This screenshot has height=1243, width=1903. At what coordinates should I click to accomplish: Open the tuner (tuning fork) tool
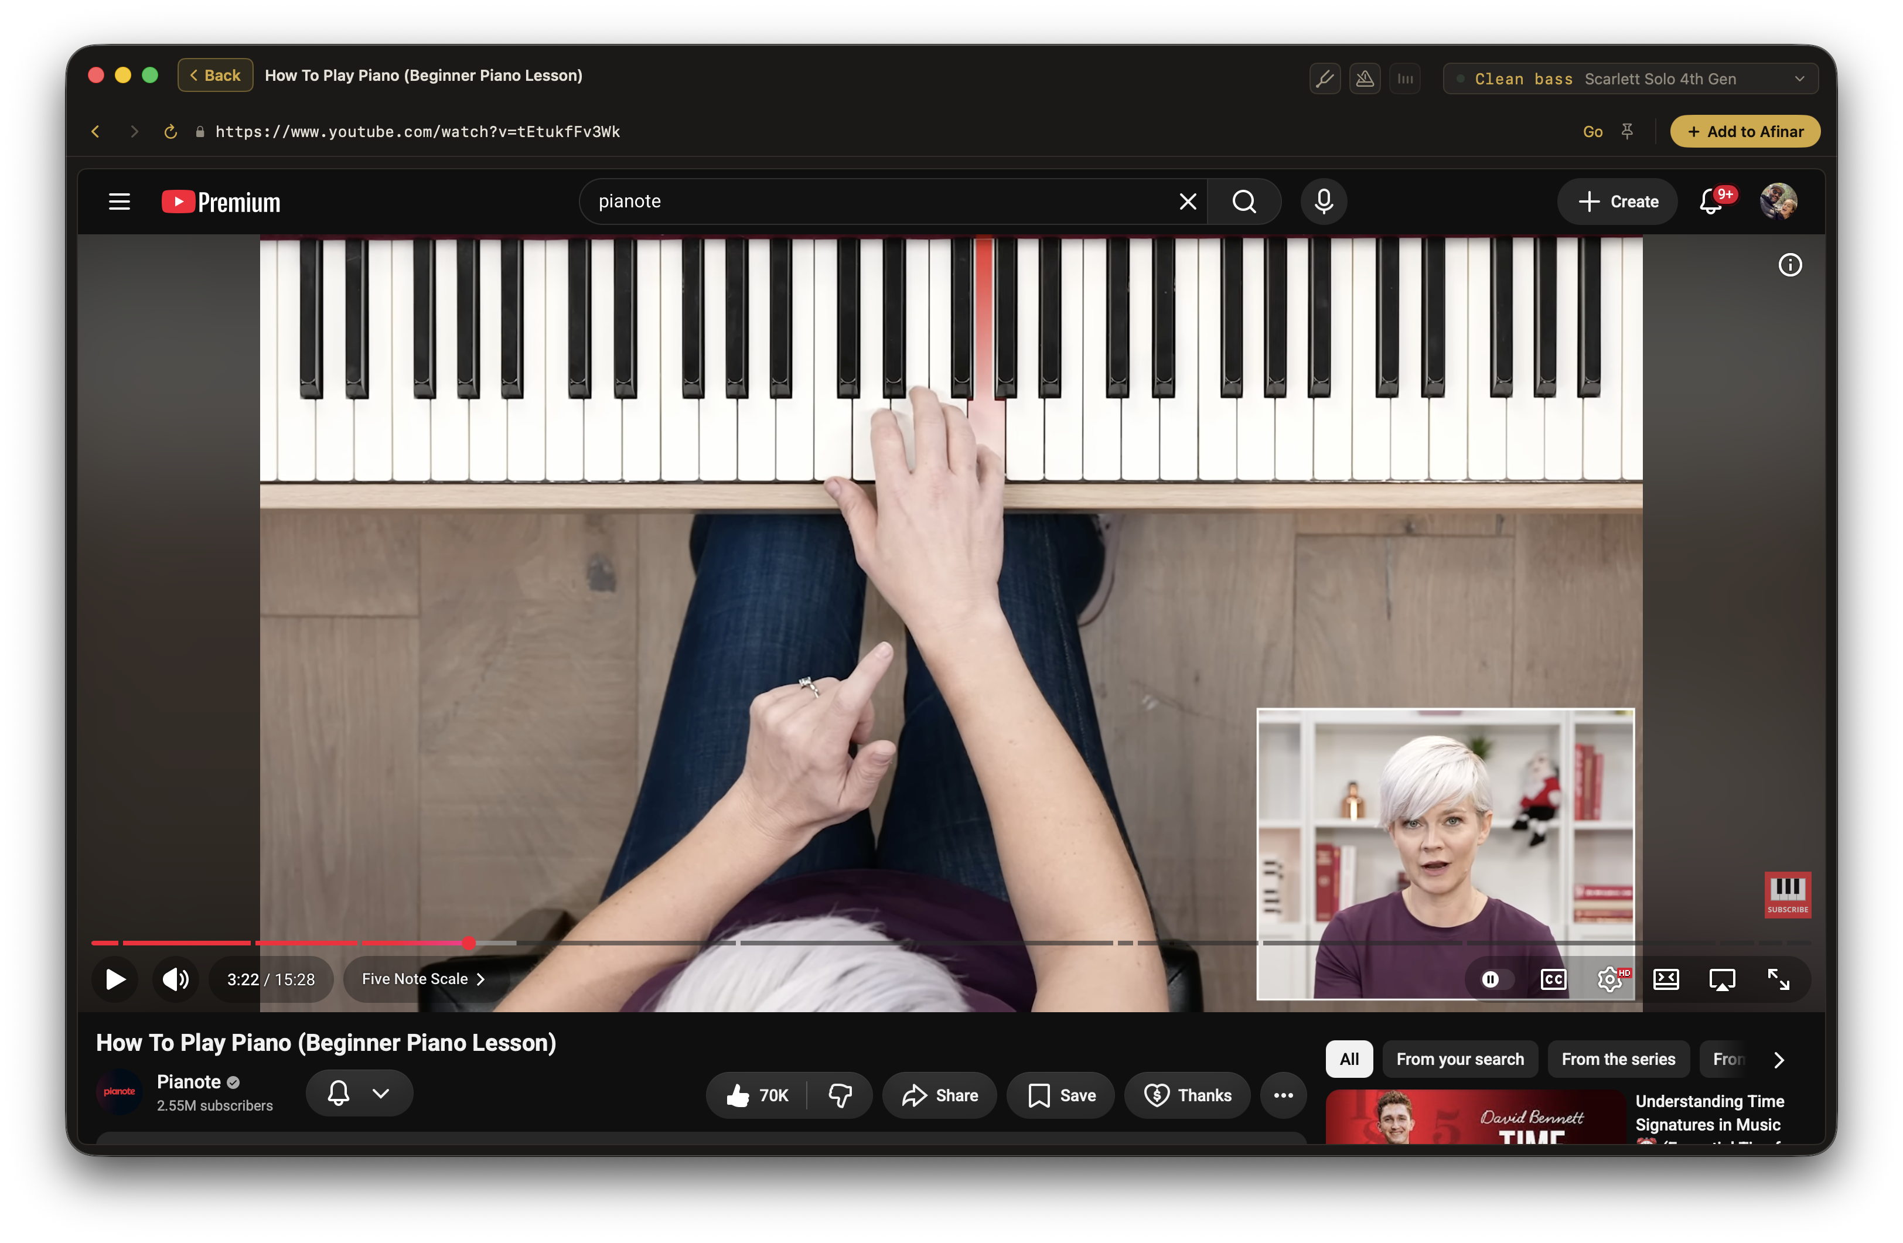click(x=1325, y=78)
